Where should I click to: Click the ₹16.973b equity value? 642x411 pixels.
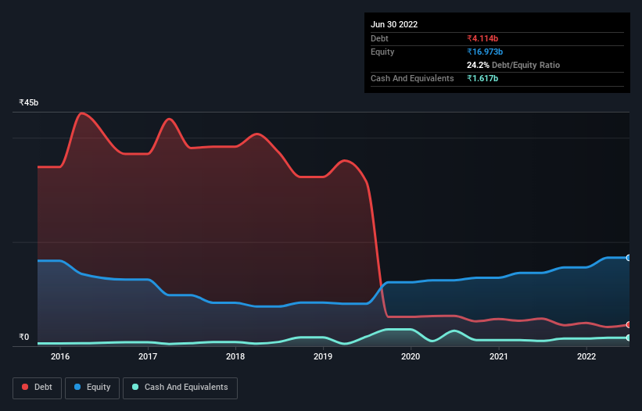485,52
